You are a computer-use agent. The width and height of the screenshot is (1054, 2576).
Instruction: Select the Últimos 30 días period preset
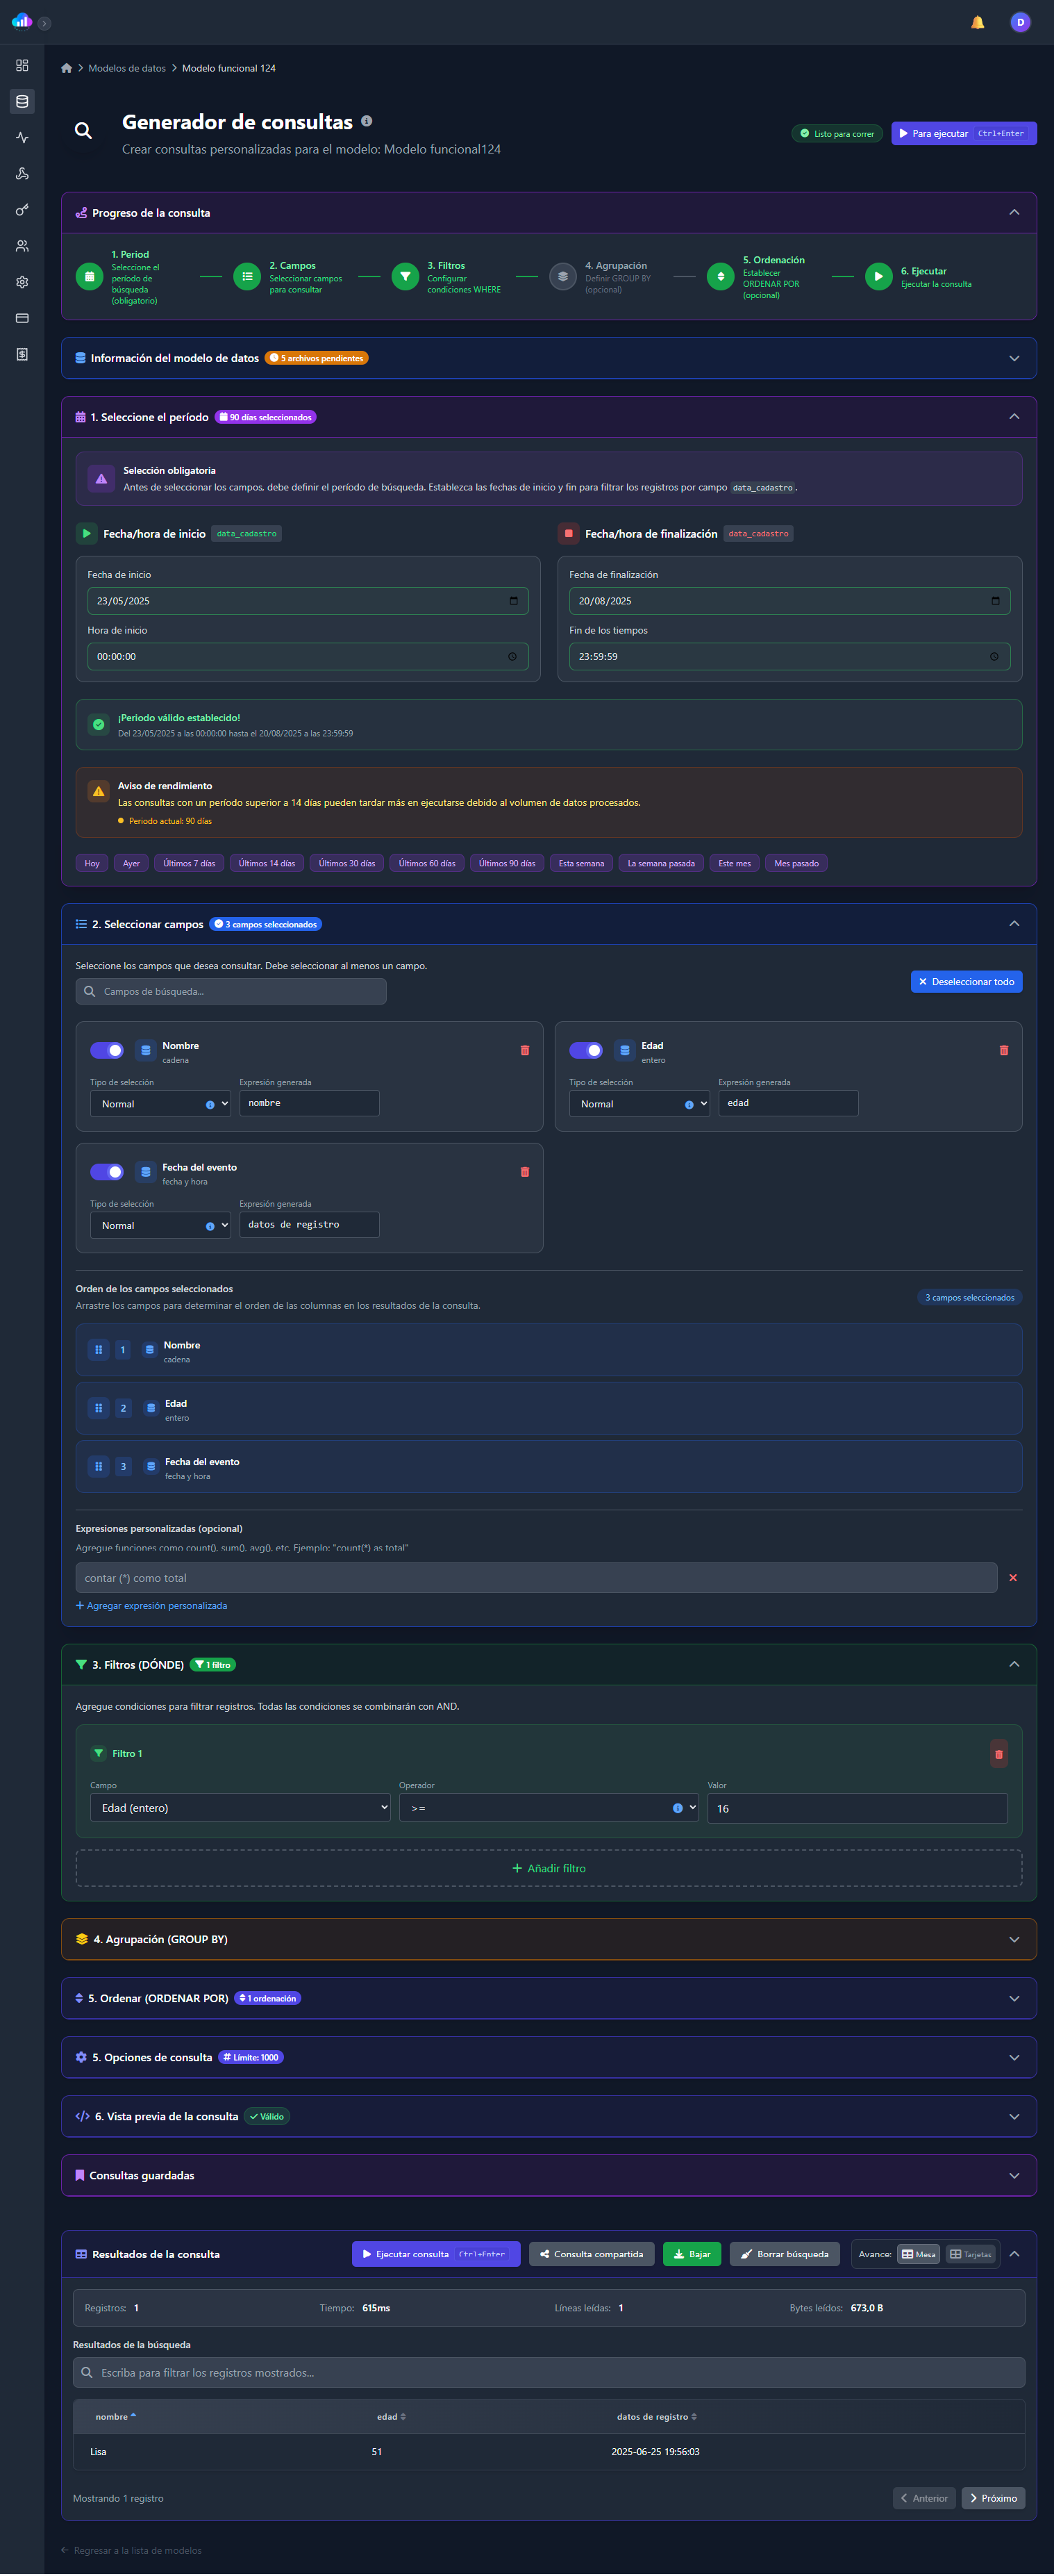(x=346, y=863)
